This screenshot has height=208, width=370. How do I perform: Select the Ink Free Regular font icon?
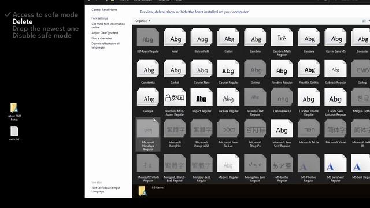tap(228, 97)
